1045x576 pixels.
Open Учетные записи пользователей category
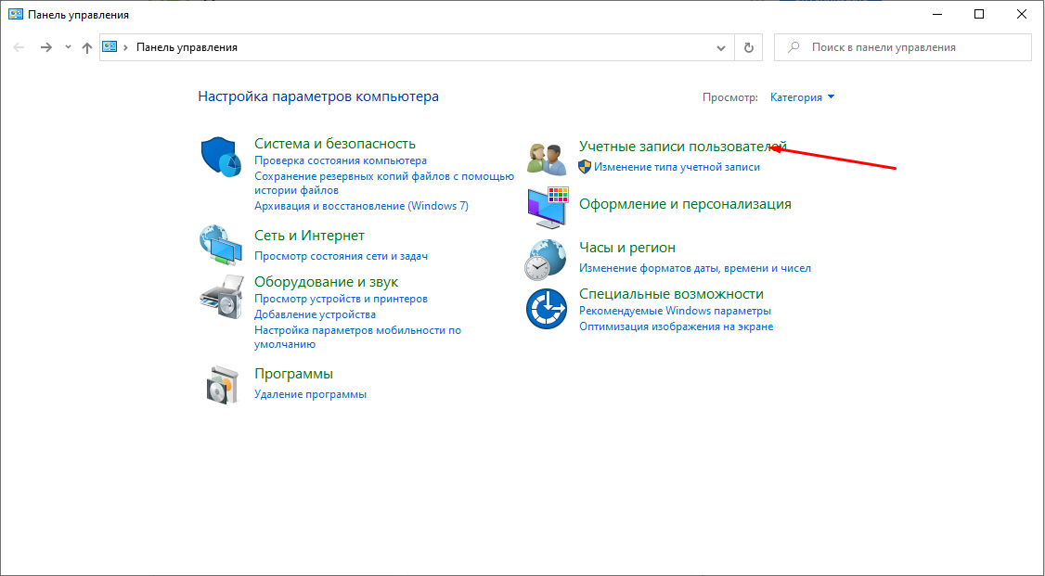click(683, 146)
